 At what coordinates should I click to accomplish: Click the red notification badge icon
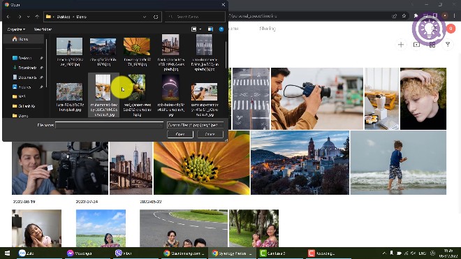tap(451, 29)
